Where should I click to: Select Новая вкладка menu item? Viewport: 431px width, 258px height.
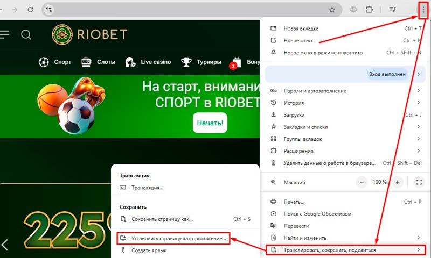pyautogui.click(x=346, y=28)
